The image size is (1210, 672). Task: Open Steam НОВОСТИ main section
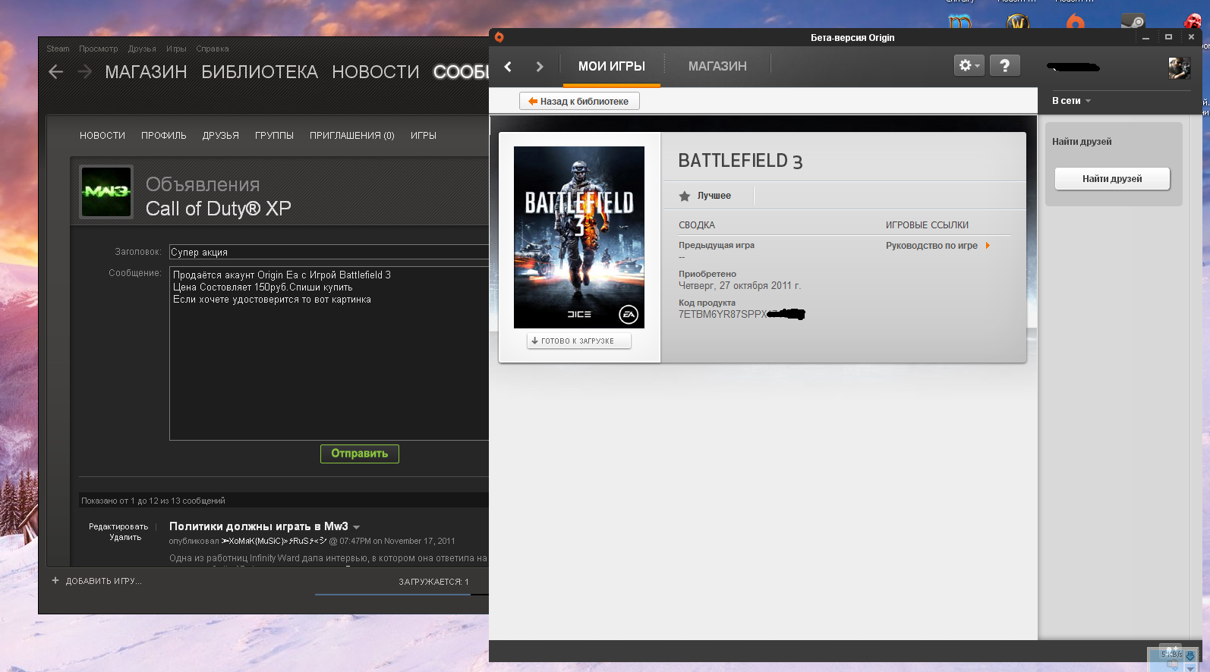pyautogui.click(x=376, y=72)
